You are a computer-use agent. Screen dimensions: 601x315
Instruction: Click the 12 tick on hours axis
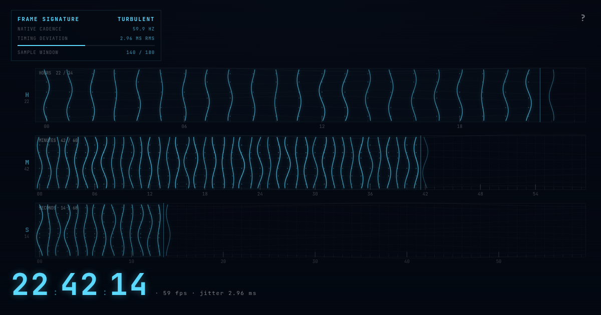322,126
